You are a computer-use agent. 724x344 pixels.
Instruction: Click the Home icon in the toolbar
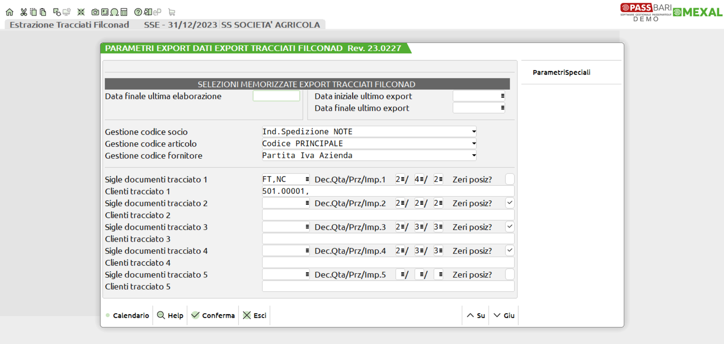point(10,12)
